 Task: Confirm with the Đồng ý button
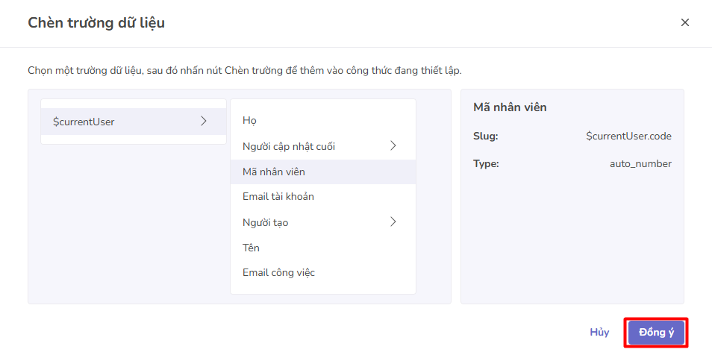tap(656, 333)
